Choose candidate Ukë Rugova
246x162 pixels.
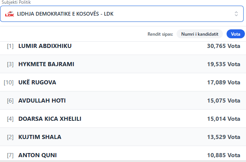tap(37, 82)
